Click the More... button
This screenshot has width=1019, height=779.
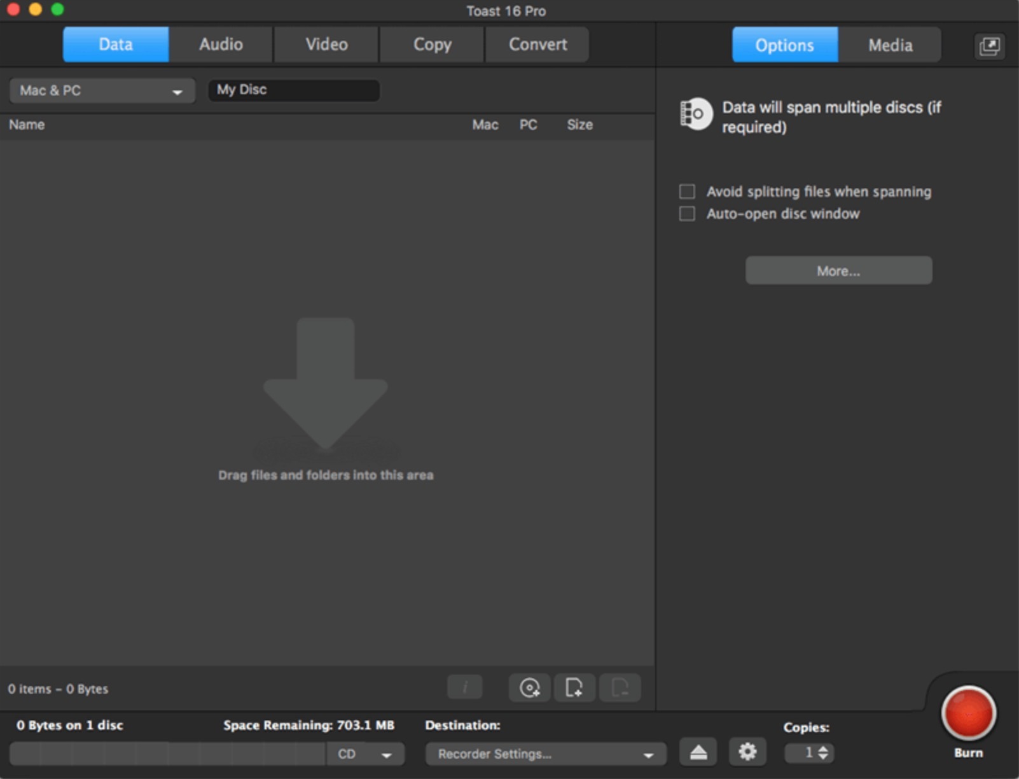(x=838, y=271)
